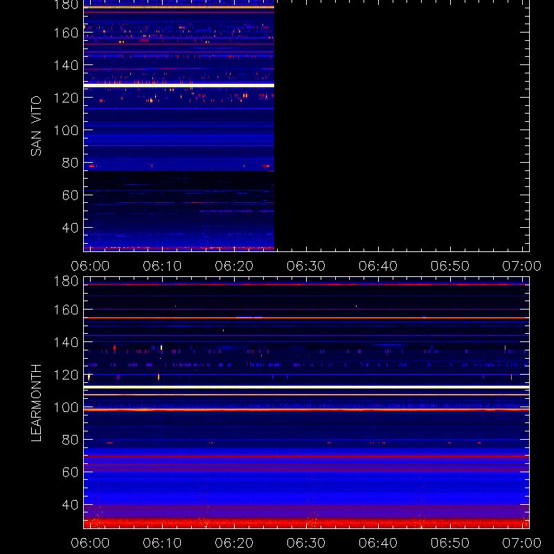554x554 pixels.
Task: Choose 07:00 time label under Learmonth plot
Action: 522,543
